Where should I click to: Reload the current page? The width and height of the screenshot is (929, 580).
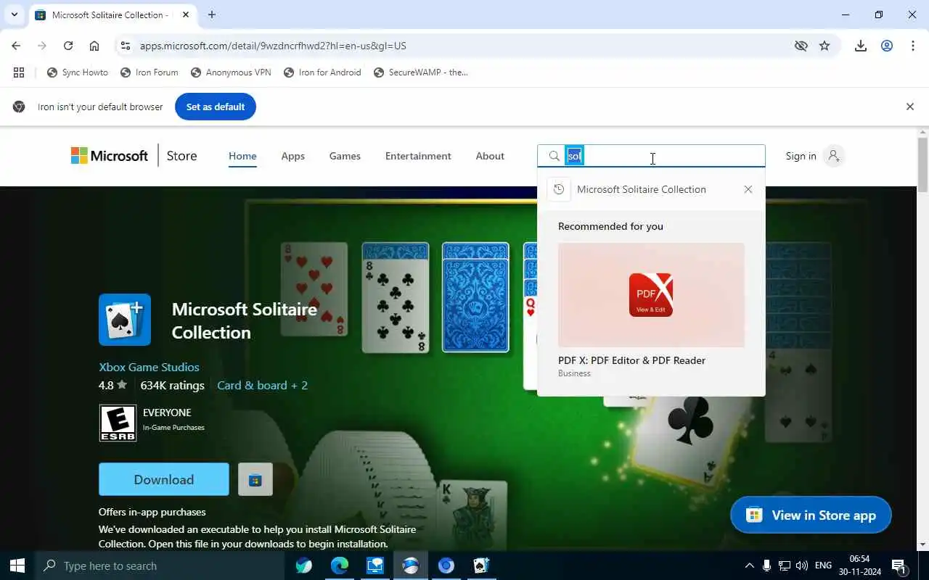[x=68, y=46]
